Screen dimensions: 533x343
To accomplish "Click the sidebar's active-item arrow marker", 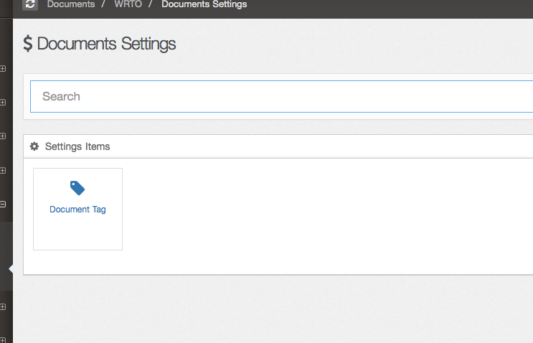I will click(11, 269).
